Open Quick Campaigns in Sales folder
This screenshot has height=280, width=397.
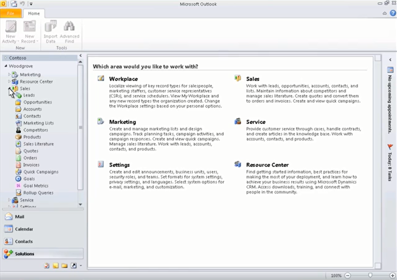[x=41, y=172]
